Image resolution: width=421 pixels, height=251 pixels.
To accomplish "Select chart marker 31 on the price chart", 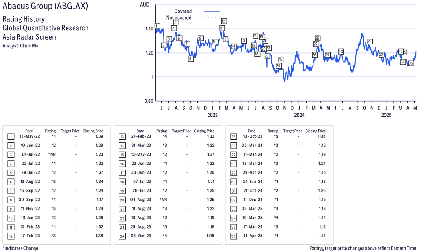I will point(369,41).
